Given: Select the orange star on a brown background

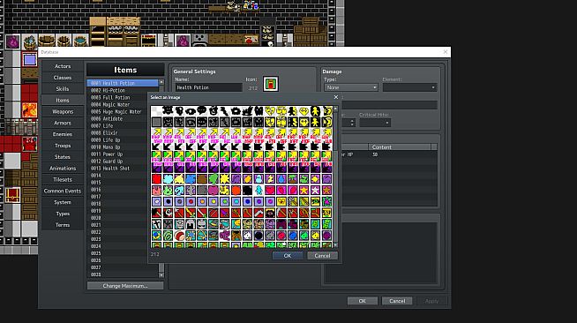Looking at the screenshot, I should [x=326, y=191].
